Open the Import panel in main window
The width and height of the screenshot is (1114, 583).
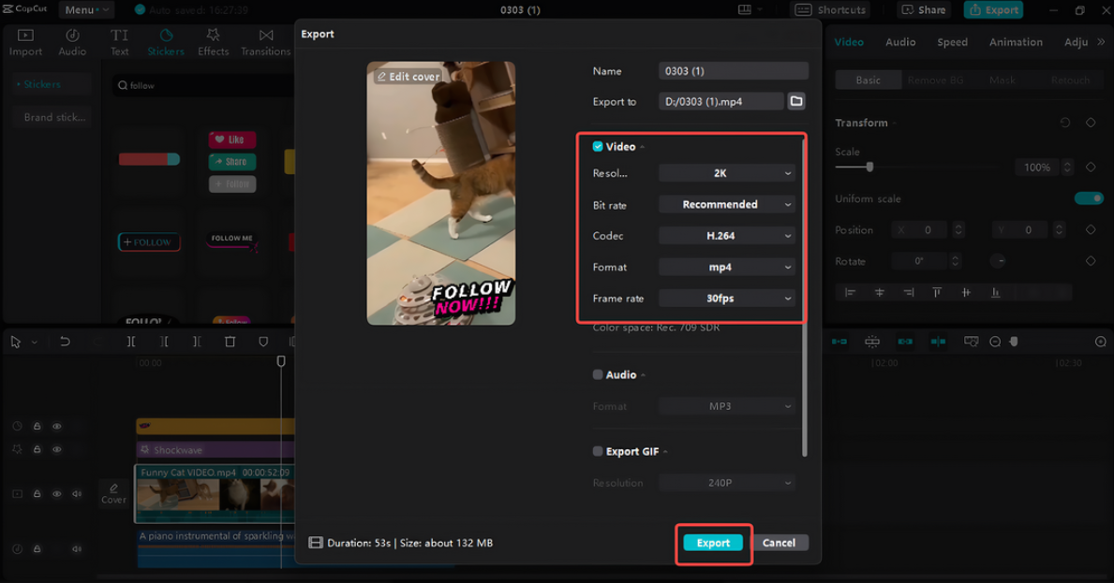25,42
